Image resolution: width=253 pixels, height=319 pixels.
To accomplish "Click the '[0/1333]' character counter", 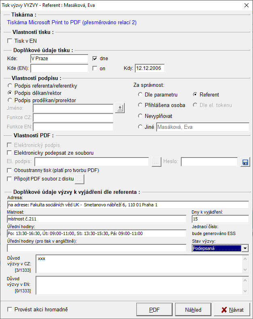I will [23, 291].
